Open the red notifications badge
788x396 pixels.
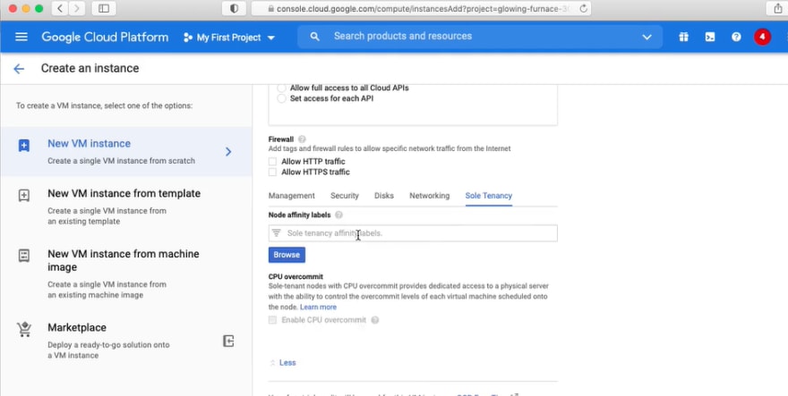(x=762, y=37)
